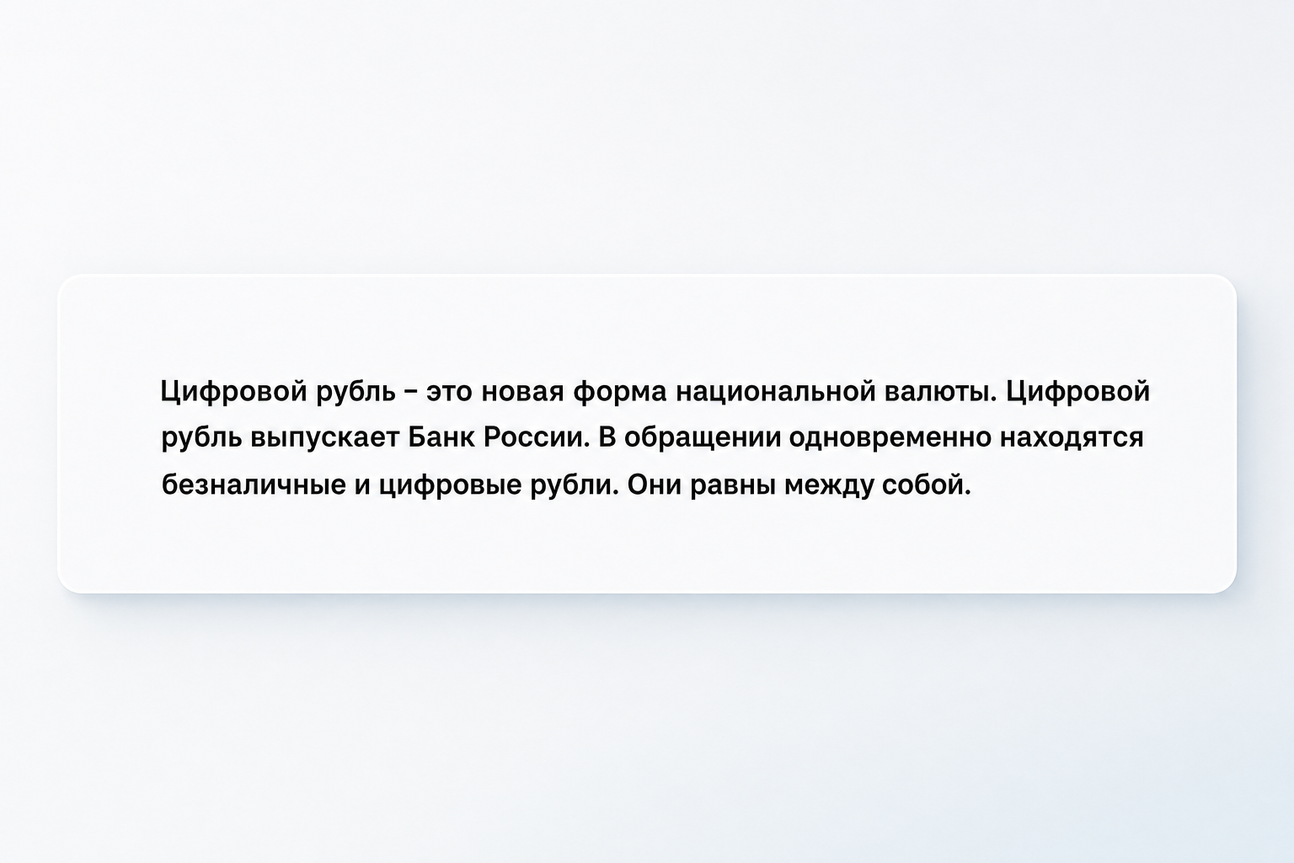Click the word "валюты" in the paragraph
Screen dimensions: 1294x863
point(940,393)
